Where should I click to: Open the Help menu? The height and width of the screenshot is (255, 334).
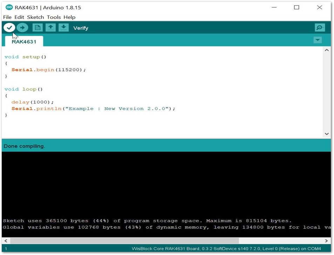click(x=69, y=17)
